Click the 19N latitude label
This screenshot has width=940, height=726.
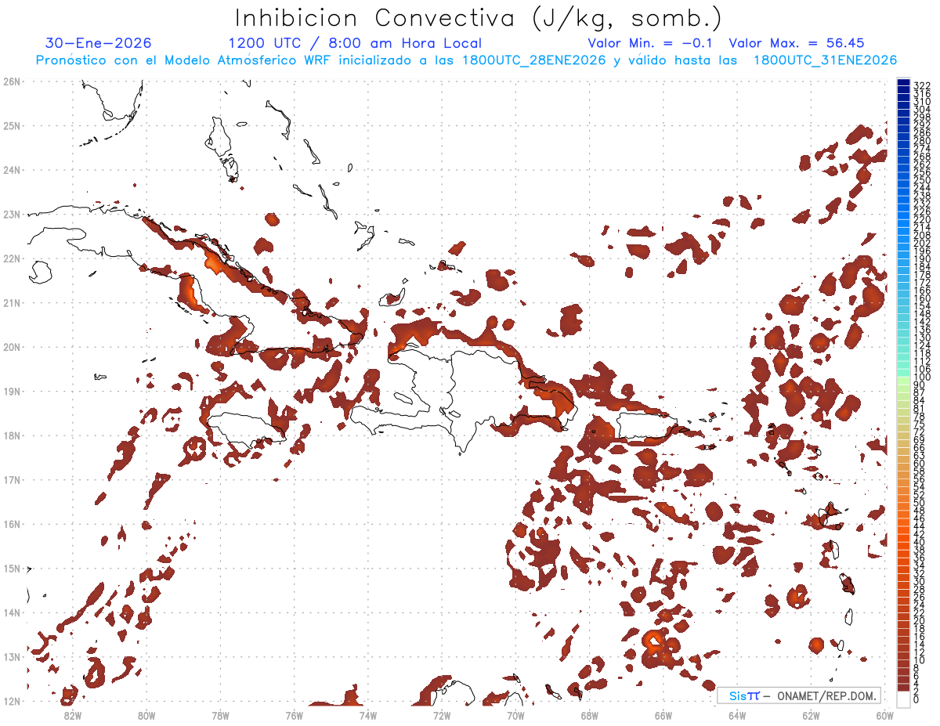coord(12,391)
